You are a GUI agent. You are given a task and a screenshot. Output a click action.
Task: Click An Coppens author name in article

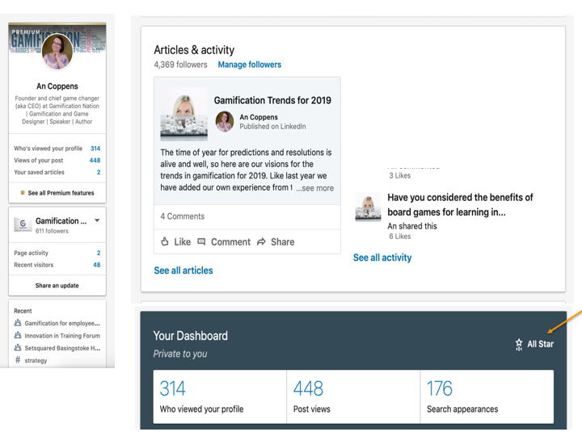(259, 117)
